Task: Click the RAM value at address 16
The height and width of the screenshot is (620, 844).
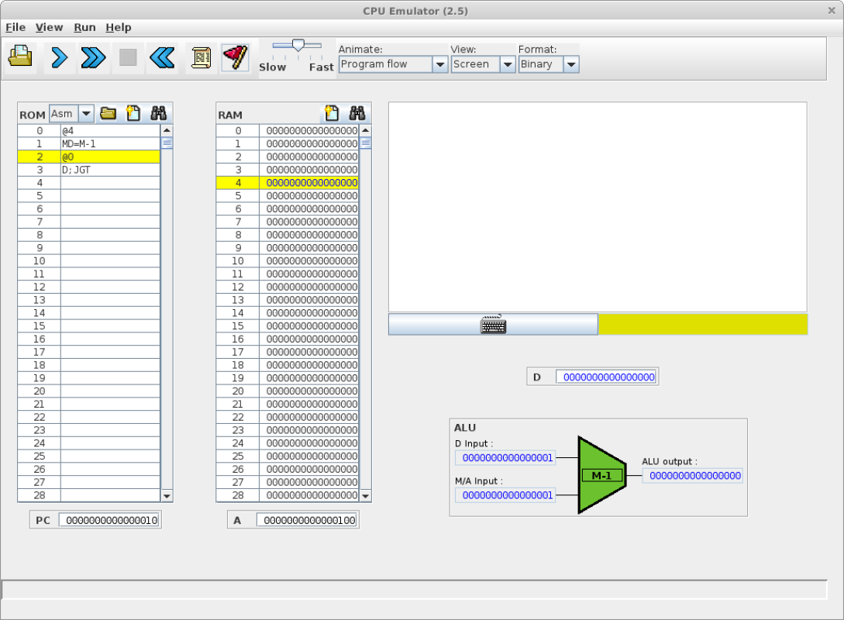Action: (309, 339)
